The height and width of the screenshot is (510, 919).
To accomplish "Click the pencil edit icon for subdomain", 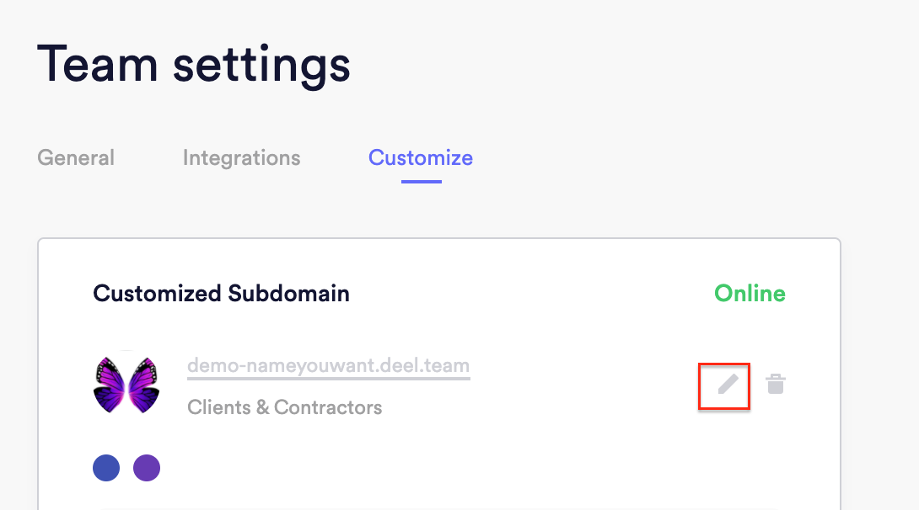I will pyautogui.click(x=728, y=385).
